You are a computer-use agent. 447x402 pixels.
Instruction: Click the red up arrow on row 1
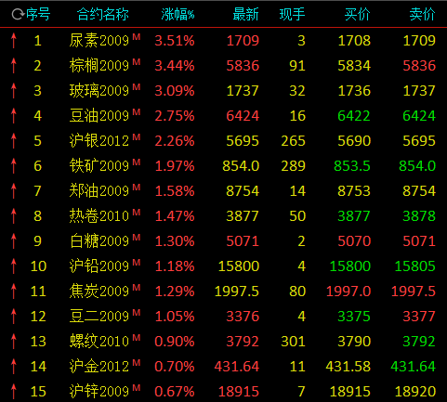[13, 41]
